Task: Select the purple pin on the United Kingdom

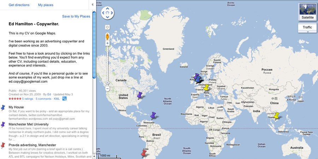Action: pyautogui.click(x=196, y=76)
